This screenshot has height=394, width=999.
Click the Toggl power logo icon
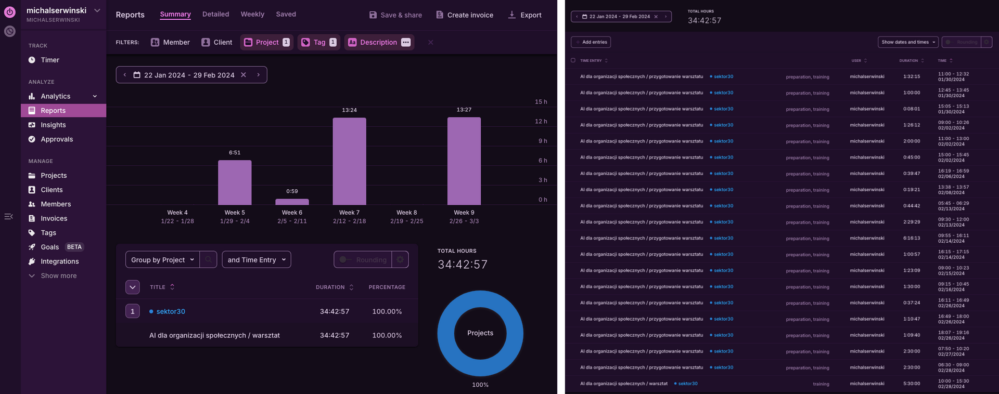(x=10, y=12)
